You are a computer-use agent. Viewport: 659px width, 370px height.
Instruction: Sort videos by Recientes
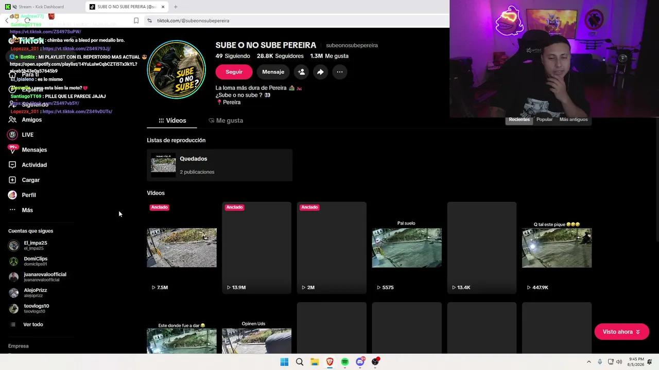coord(519,119)
